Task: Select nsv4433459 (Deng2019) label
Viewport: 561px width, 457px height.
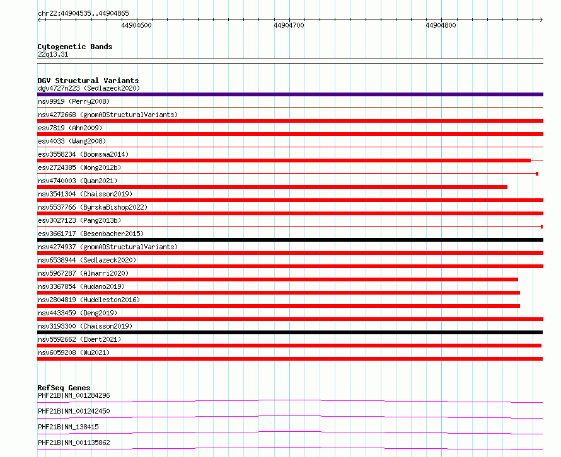Action: pyautogui.click(x=78, y=313)
